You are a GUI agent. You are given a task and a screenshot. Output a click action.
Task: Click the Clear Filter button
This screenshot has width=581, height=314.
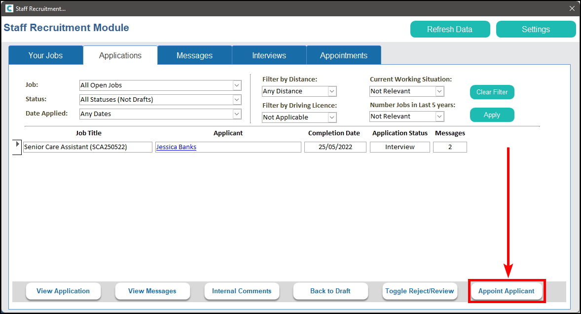(x=492, y=92)
